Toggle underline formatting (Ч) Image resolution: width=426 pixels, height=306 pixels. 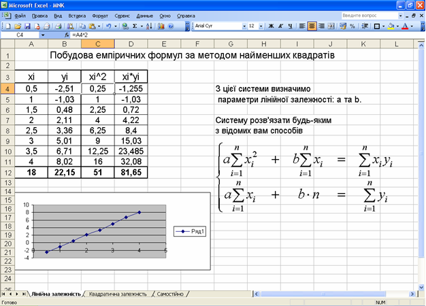coord(290,26)
